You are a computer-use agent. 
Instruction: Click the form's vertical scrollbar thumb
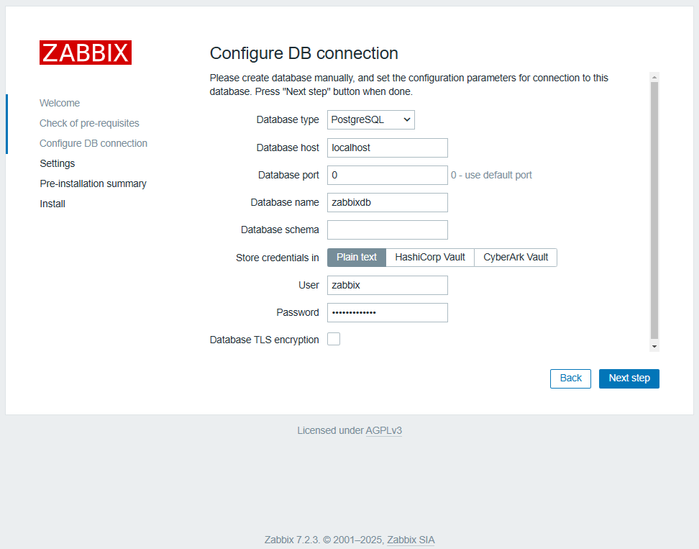(654, 211)
